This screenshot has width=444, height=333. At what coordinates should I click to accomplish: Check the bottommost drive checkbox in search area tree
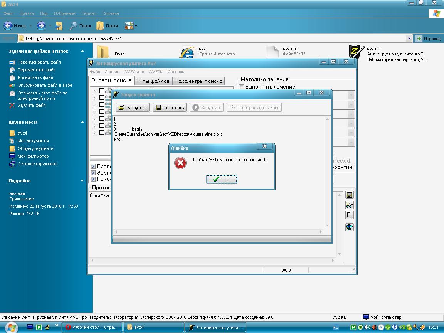point(102,132)
